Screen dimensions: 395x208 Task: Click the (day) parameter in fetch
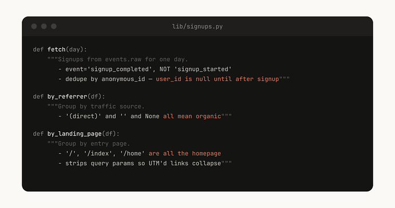(74, 49)
